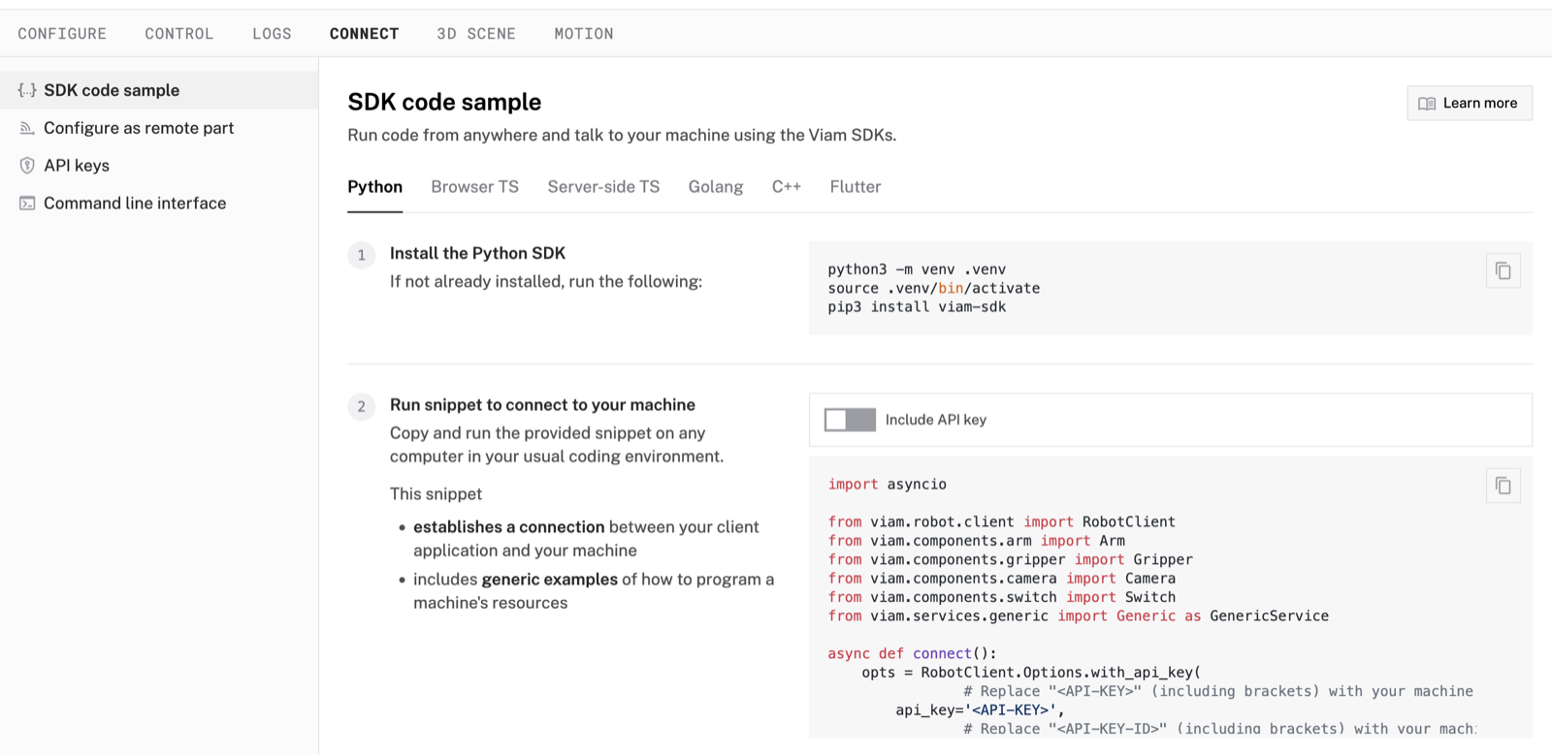The height and width of the screenshot is (755, 1552).
Task: Click the 'Install the Python SDK' heading
Action: [x=477, y=254]
